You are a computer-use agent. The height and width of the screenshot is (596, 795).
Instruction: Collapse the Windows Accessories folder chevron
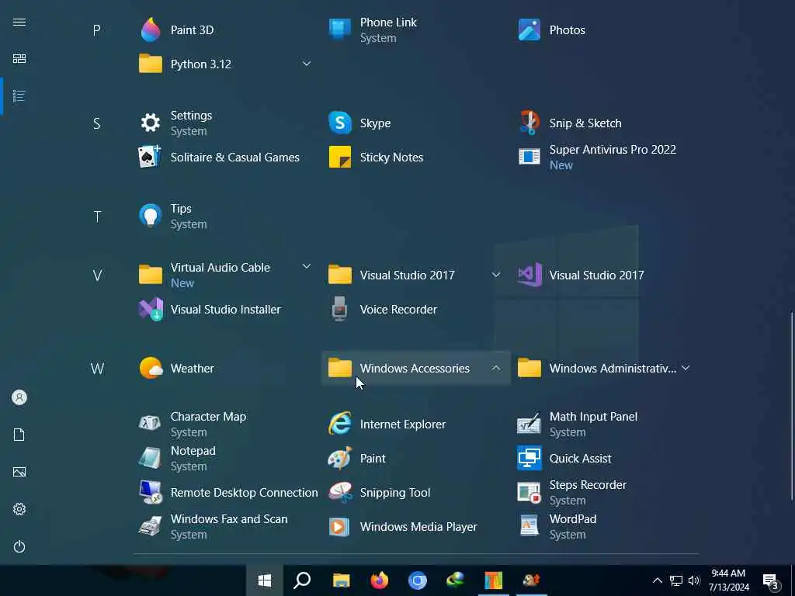tap(496, 368)
